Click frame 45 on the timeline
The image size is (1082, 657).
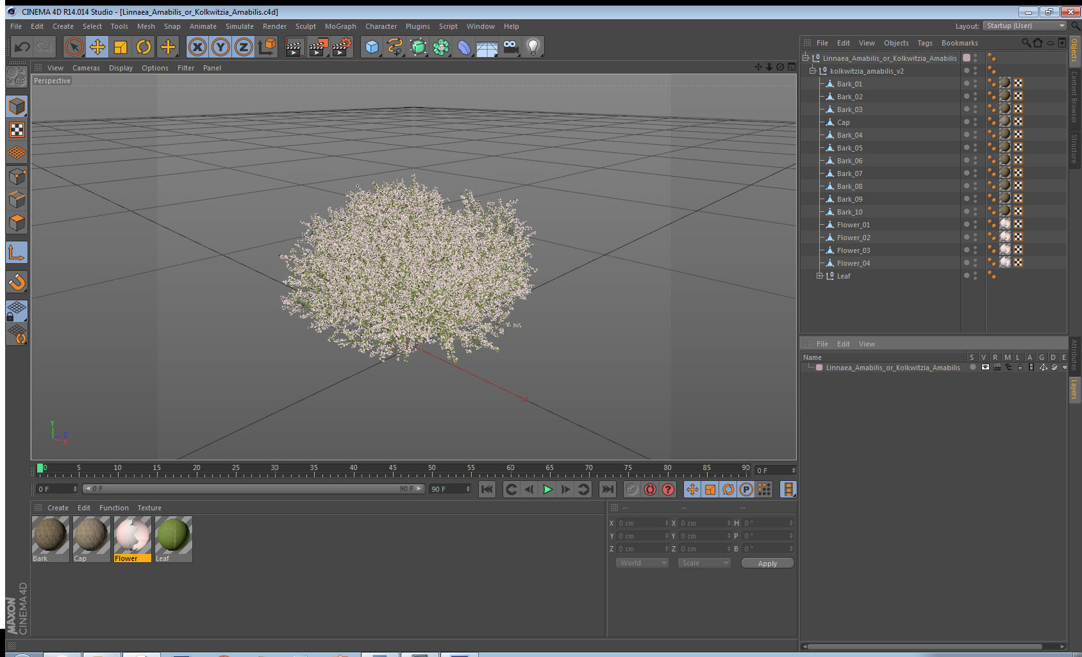click(392, 469)
